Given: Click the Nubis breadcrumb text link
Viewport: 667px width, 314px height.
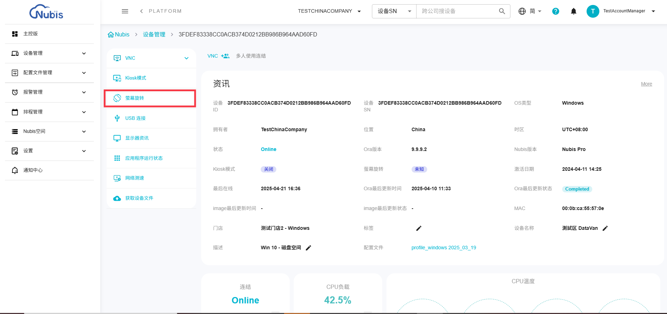Looking at the screenshot, I should 122,35.
